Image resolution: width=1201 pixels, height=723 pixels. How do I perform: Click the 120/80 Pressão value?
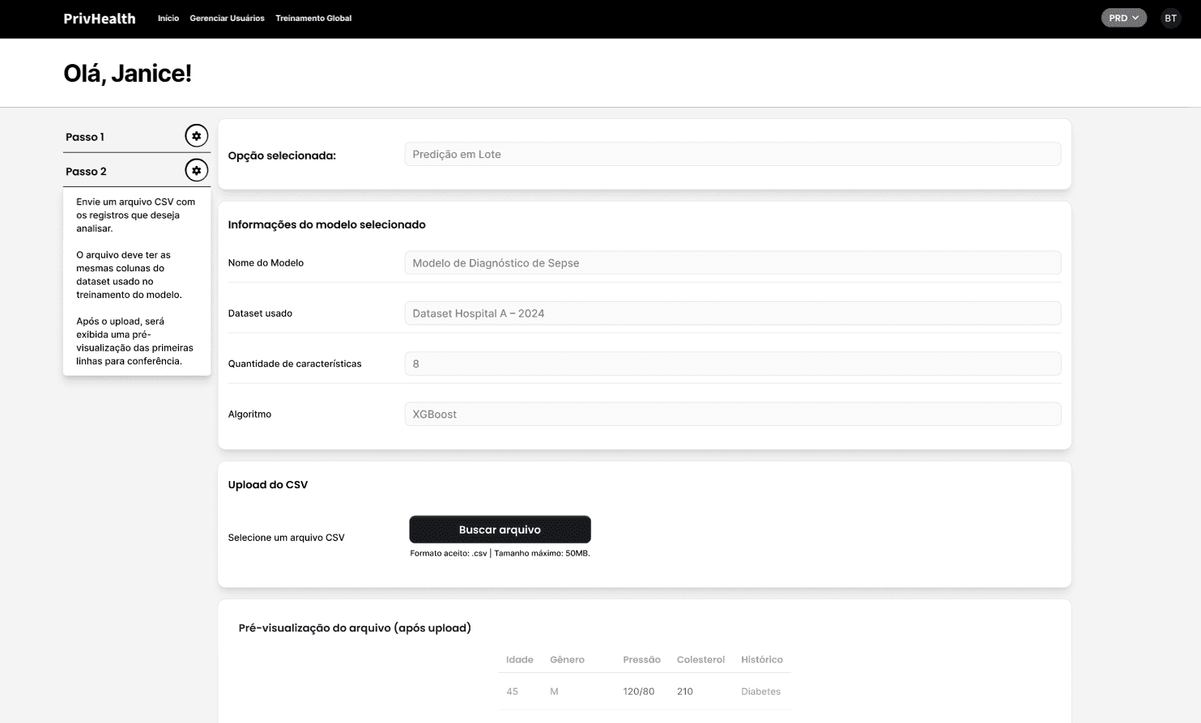coord(641,691)
